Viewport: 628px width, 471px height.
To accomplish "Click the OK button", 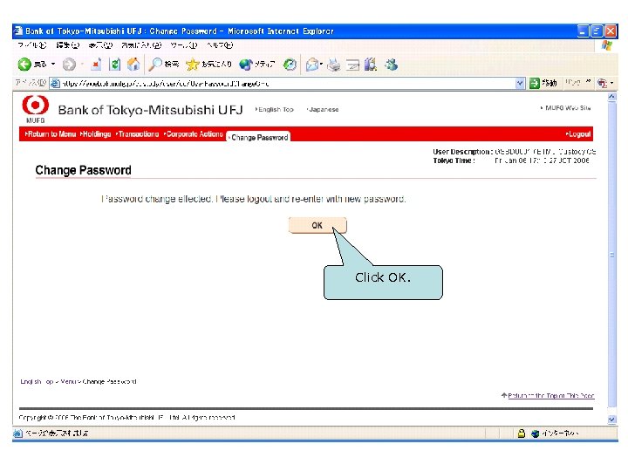I will [x=317, y=225].
